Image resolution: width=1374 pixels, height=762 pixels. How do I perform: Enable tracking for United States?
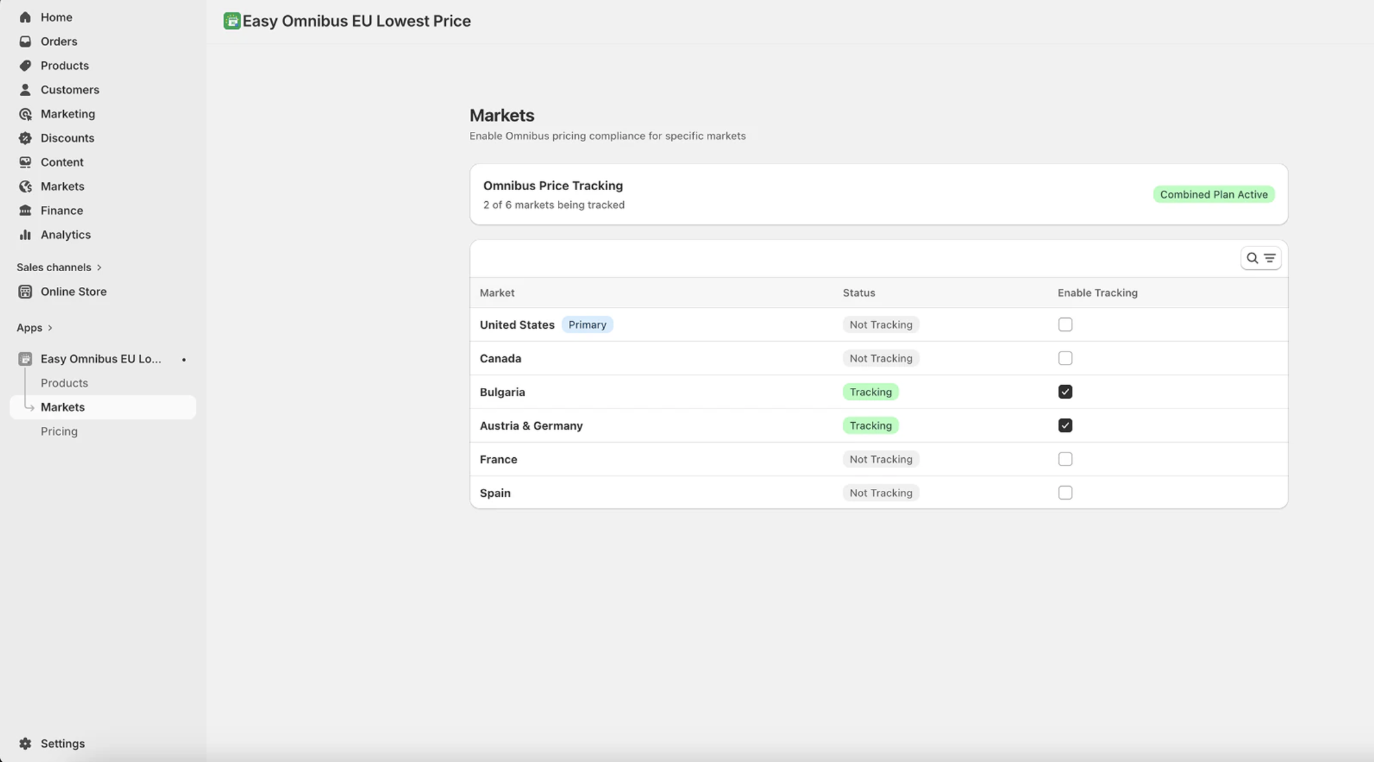(x=1065, y=325)
